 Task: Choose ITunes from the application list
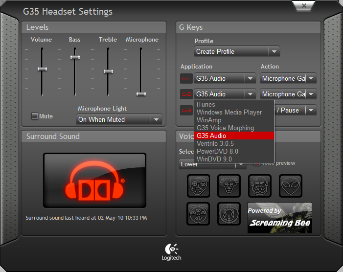[x=234, y=105]
